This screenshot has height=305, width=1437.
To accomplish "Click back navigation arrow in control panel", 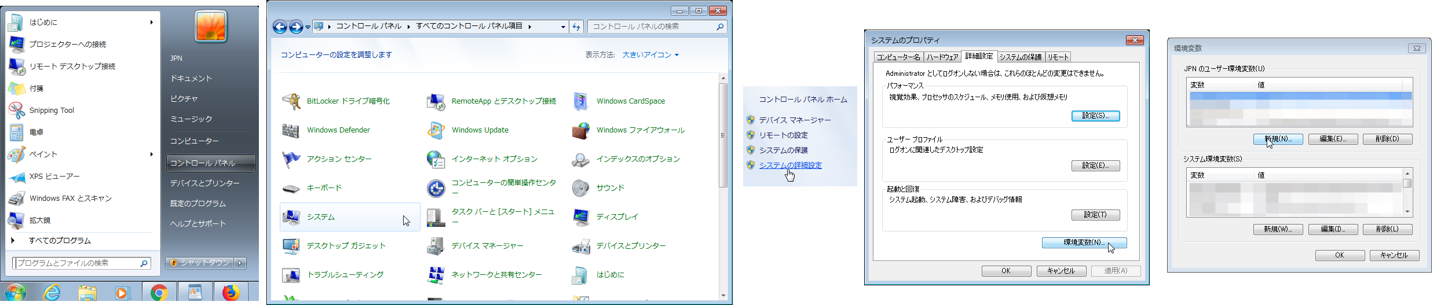I will (x=280, y=27).
